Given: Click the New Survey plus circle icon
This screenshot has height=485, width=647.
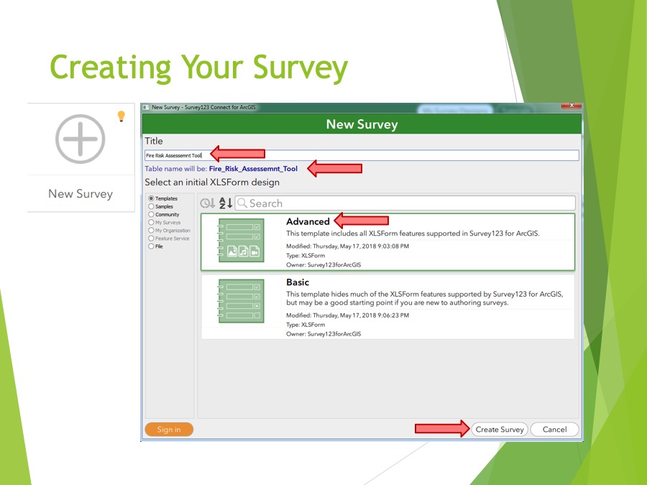Looking at the screenshot, I should click(x=80, y=139).
